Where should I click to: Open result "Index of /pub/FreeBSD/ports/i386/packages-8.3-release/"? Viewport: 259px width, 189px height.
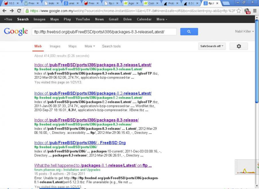click(x=86, y=120)
